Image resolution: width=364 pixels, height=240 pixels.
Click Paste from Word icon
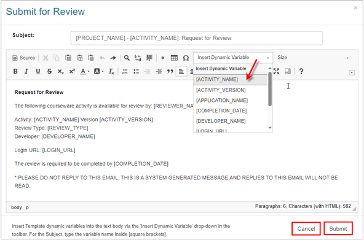click(91, 58)
